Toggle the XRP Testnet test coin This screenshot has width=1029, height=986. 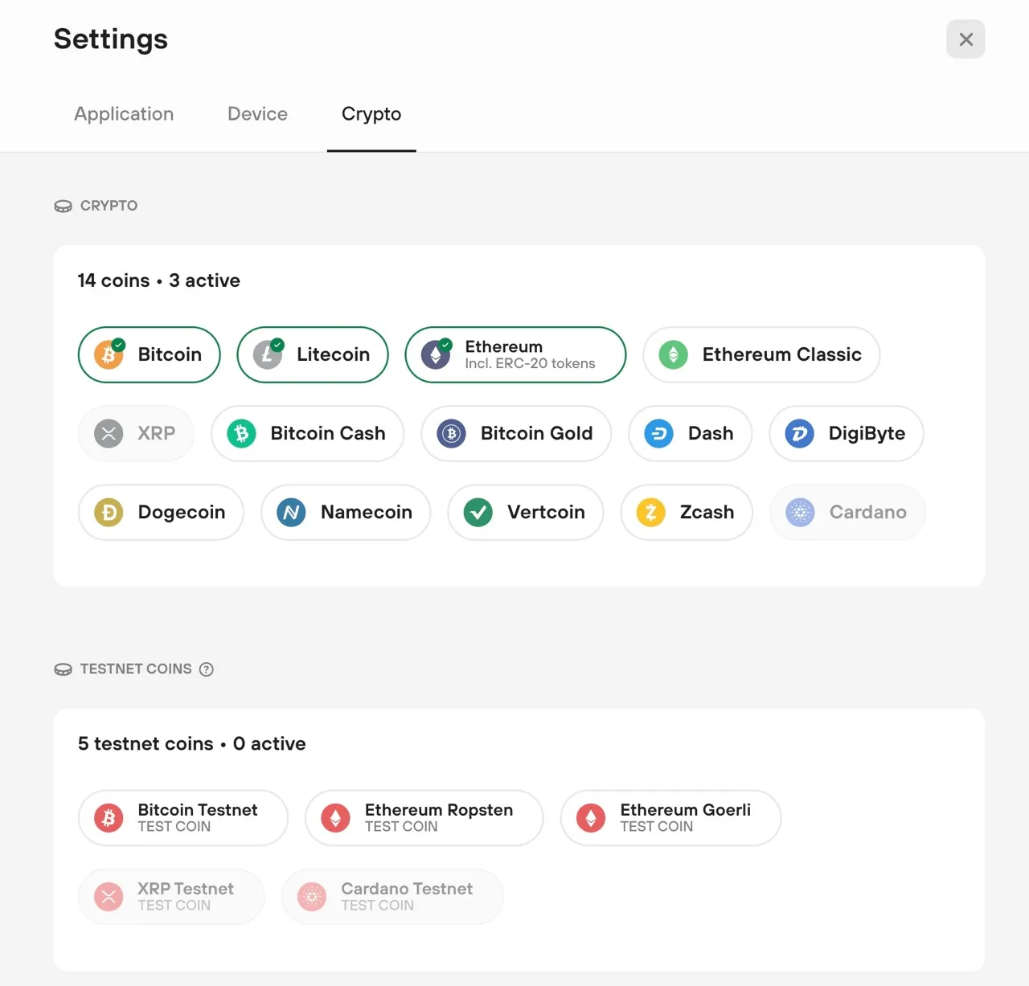click(171, 897)
